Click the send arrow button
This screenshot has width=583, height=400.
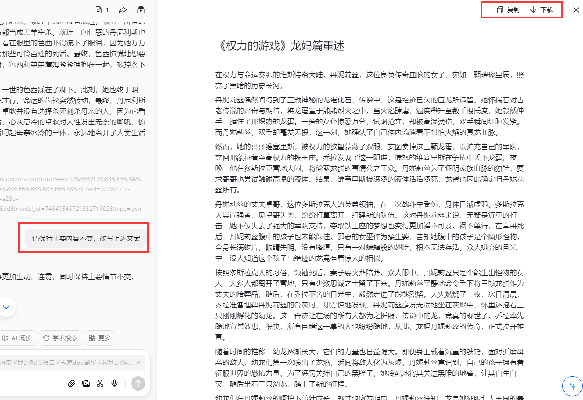(x=138, y=383)
